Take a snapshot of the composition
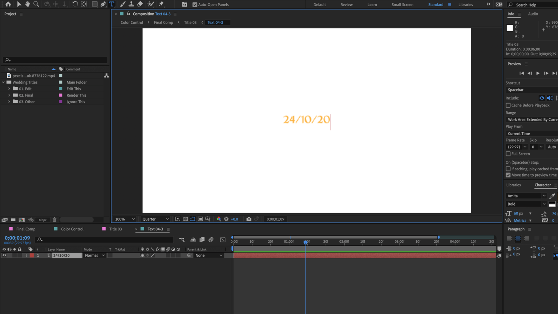Image resolution: width=558 pixels, height=314 pixels. (249, 219)
